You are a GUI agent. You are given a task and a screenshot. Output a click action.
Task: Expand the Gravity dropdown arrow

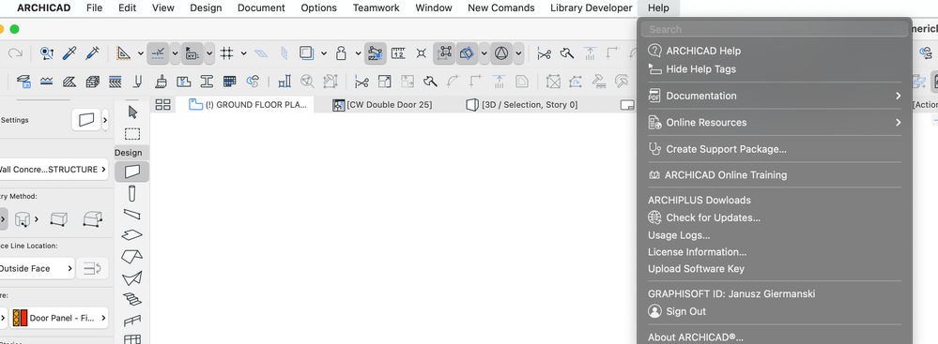tap(358, 53)
